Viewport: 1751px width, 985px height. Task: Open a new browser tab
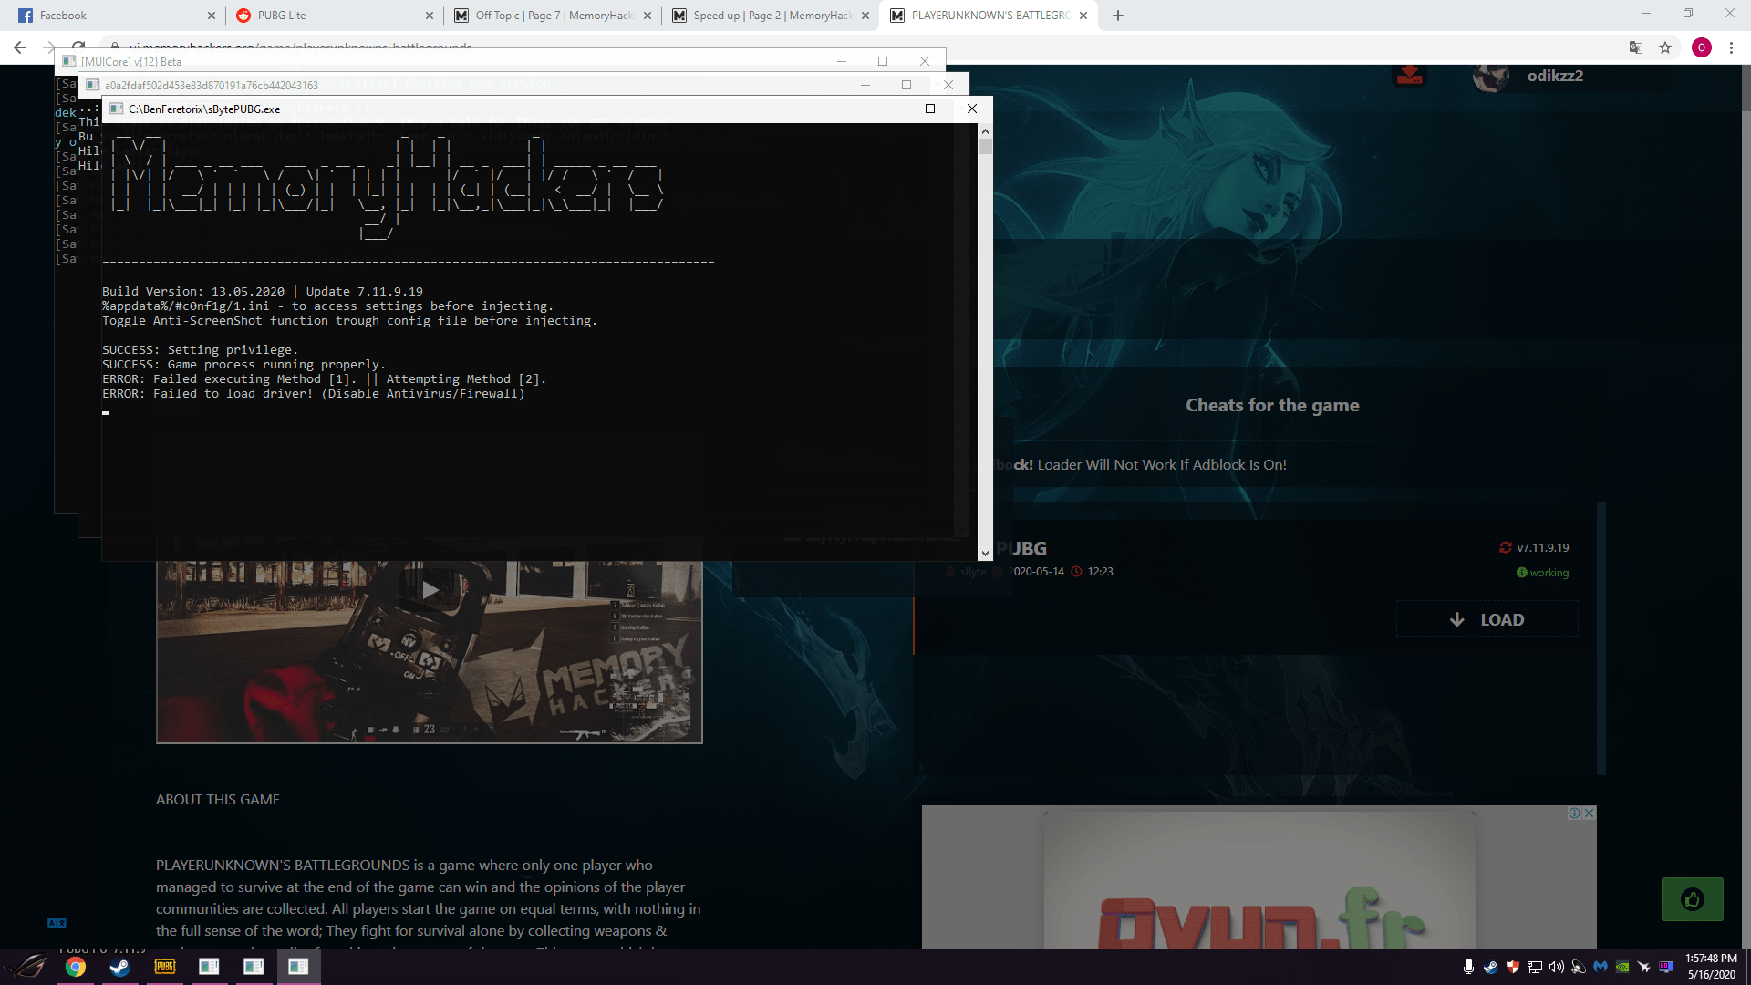(1118, 16)
